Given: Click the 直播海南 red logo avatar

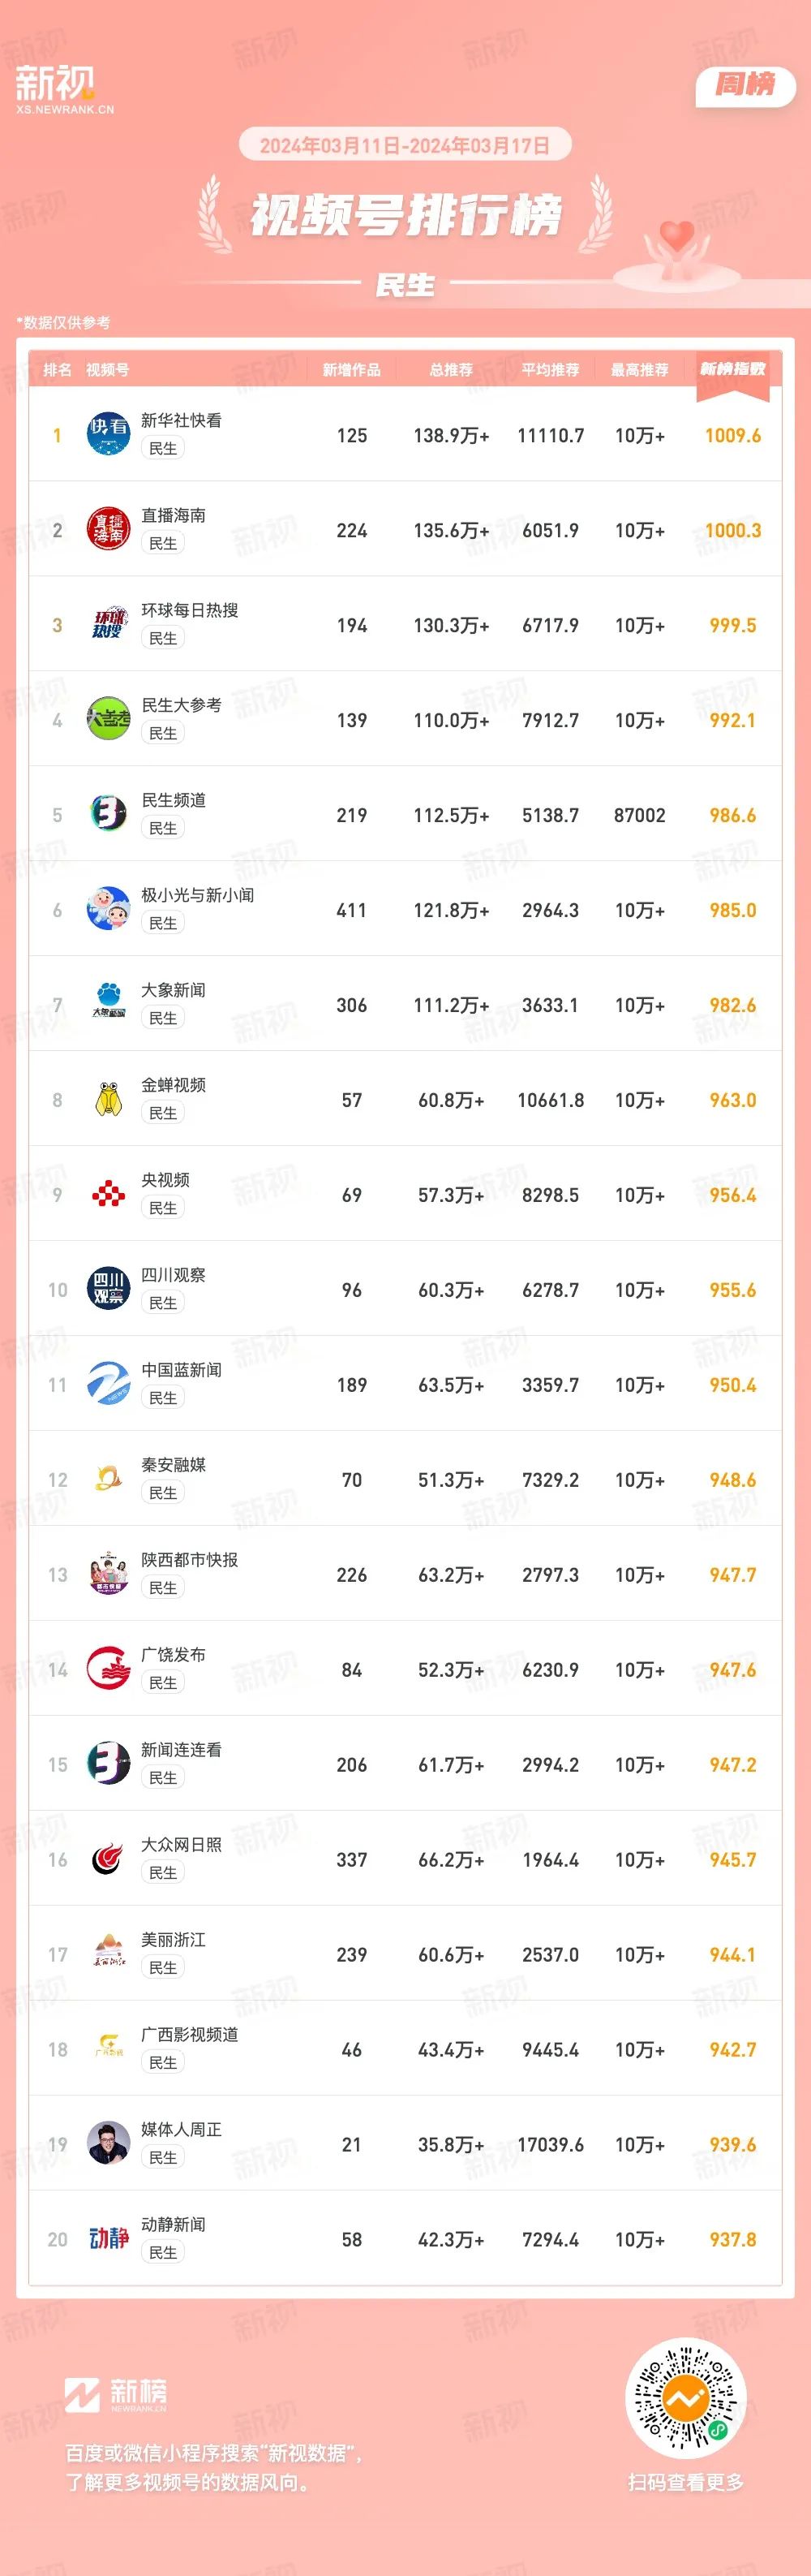Looking at the screenshot, I should coord(108,529).
